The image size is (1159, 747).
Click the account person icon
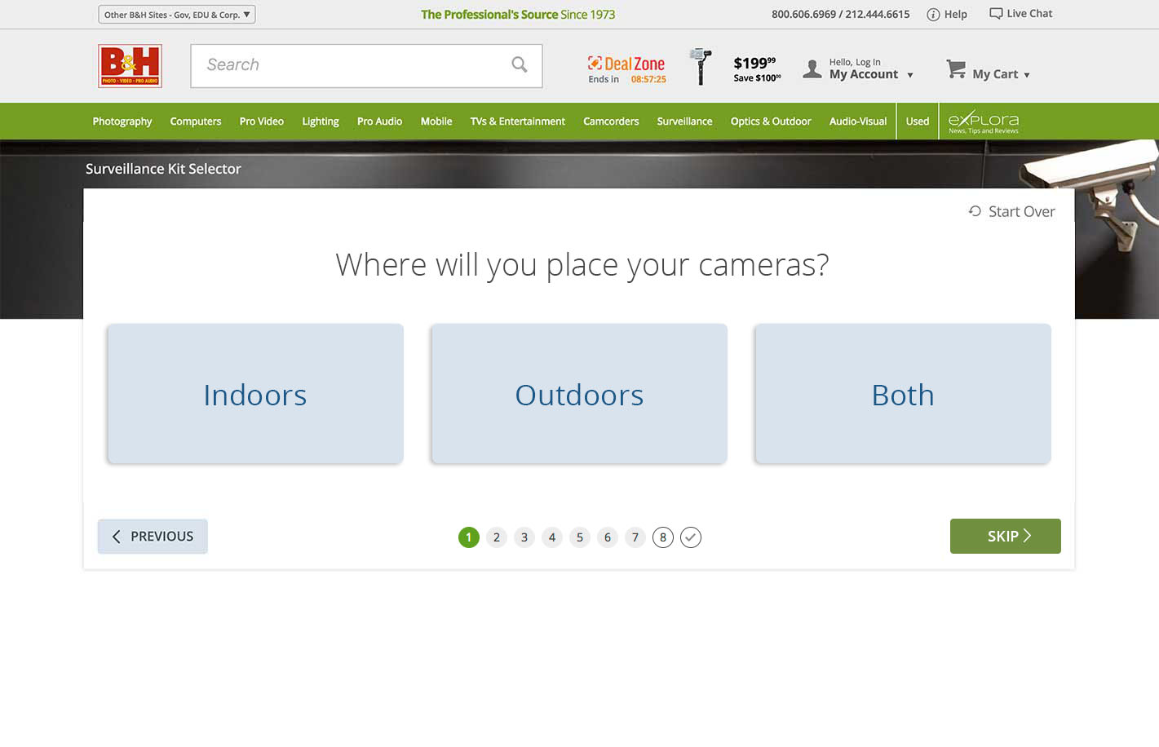pos(812,69)
